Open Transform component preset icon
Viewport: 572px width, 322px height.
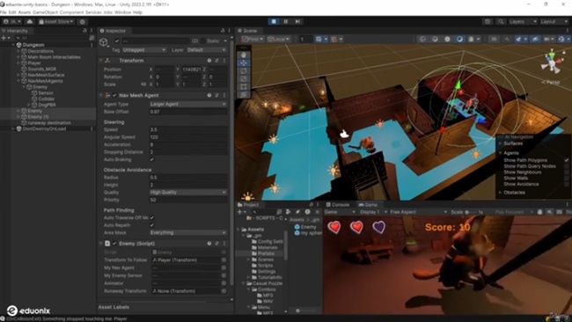tap(216, 61)
